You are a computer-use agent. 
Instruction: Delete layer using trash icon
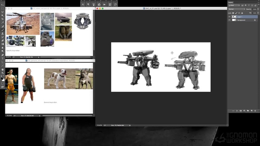(254, 111)
